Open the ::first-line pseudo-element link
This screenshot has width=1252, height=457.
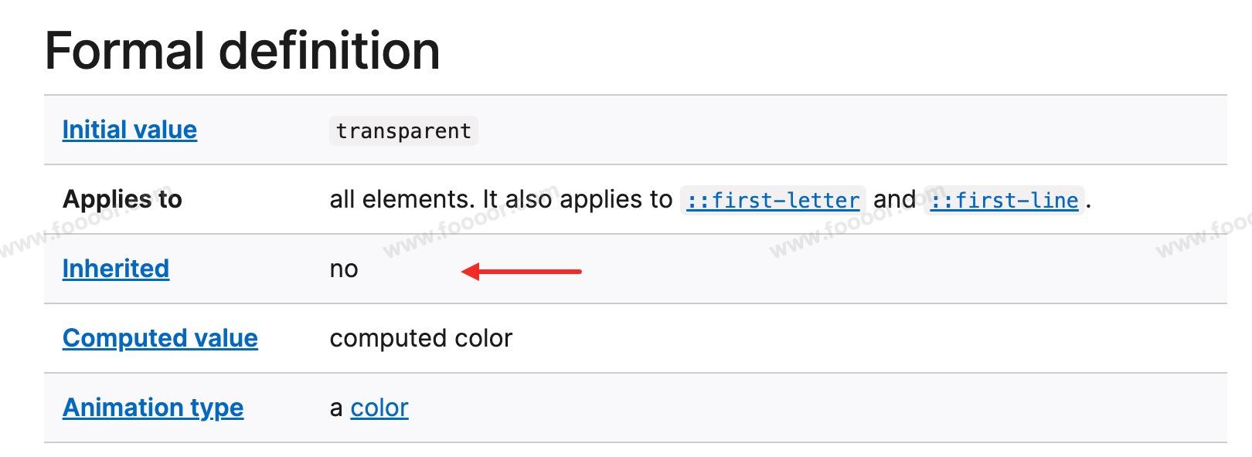click(1004, 200)
